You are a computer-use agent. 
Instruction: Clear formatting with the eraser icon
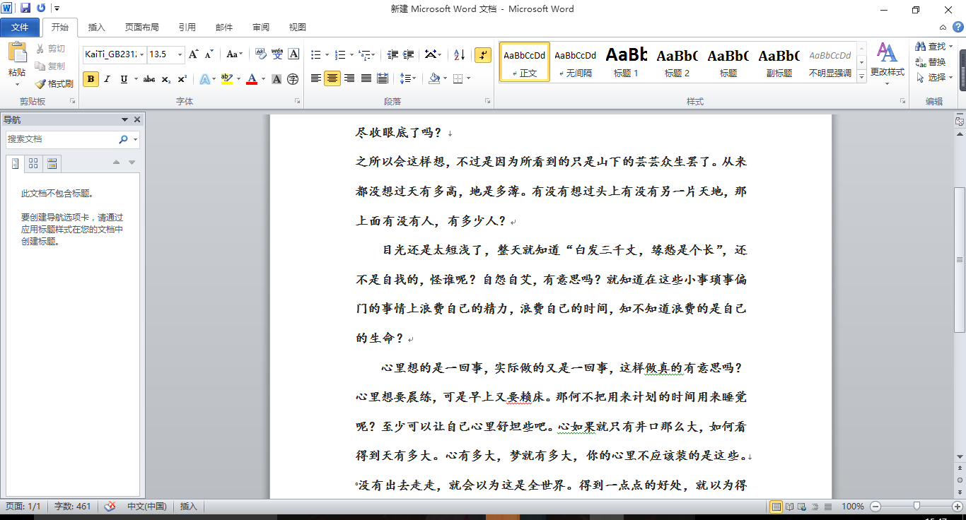260,54
